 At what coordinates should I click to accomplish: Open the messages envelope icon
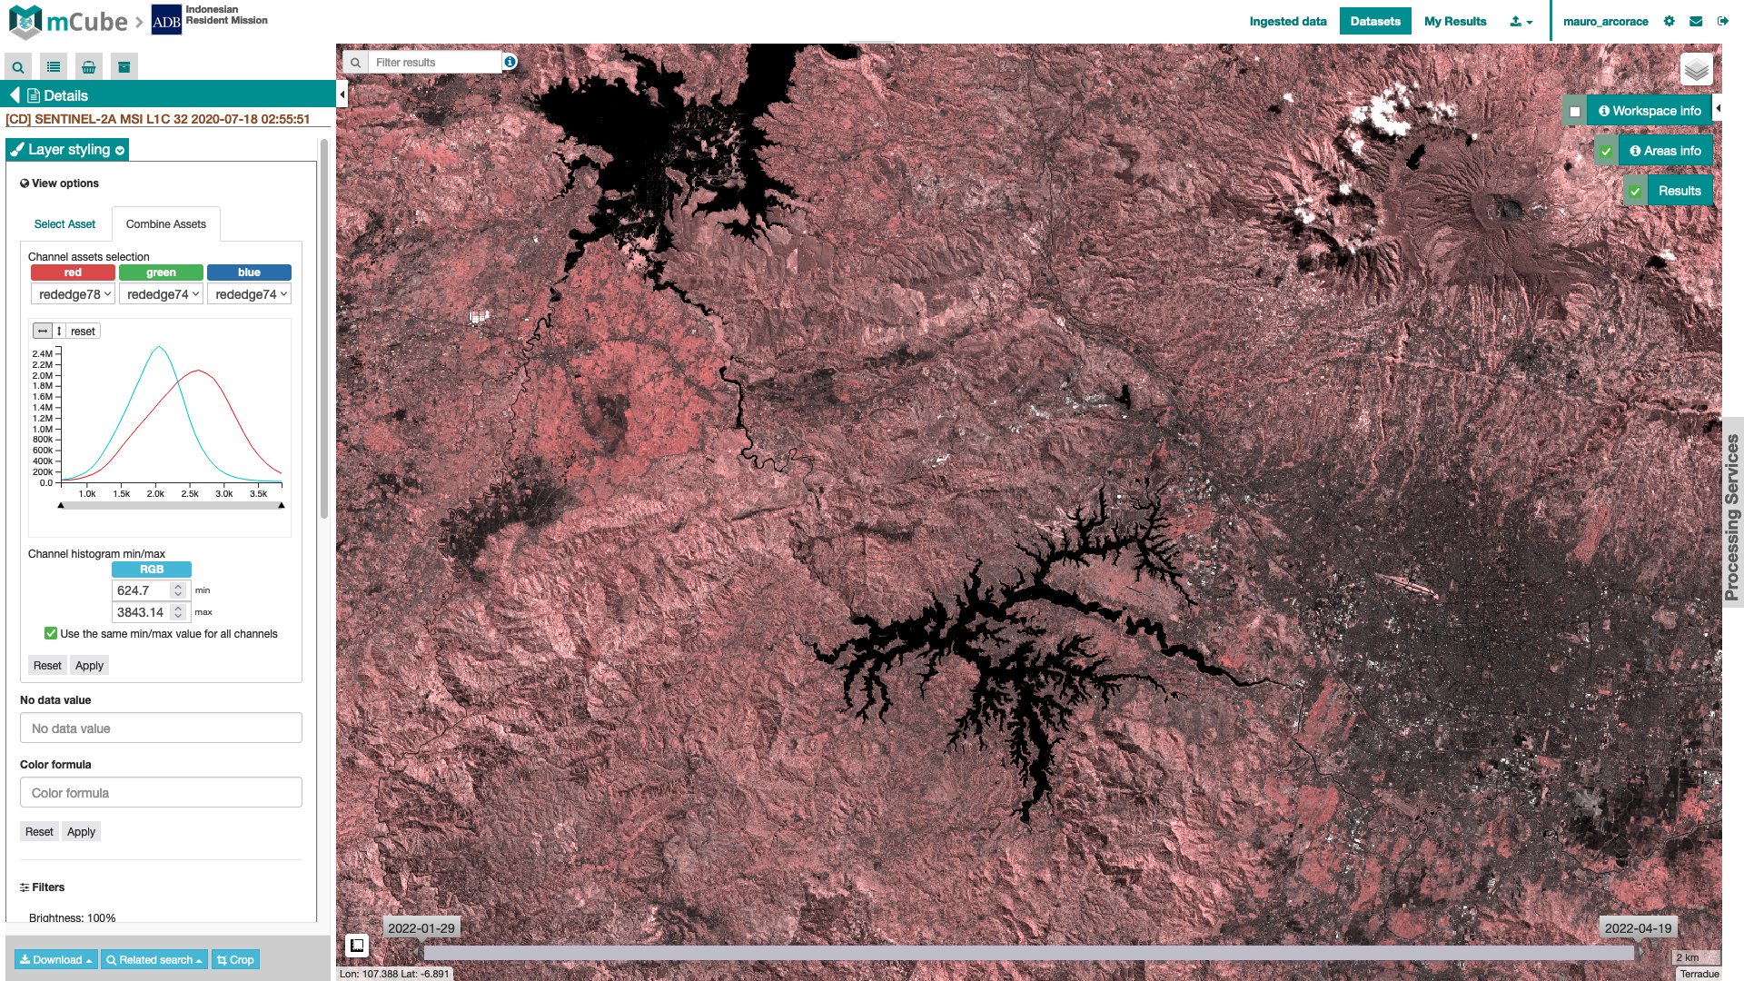pyautogui.click(x=1696, y=21)
